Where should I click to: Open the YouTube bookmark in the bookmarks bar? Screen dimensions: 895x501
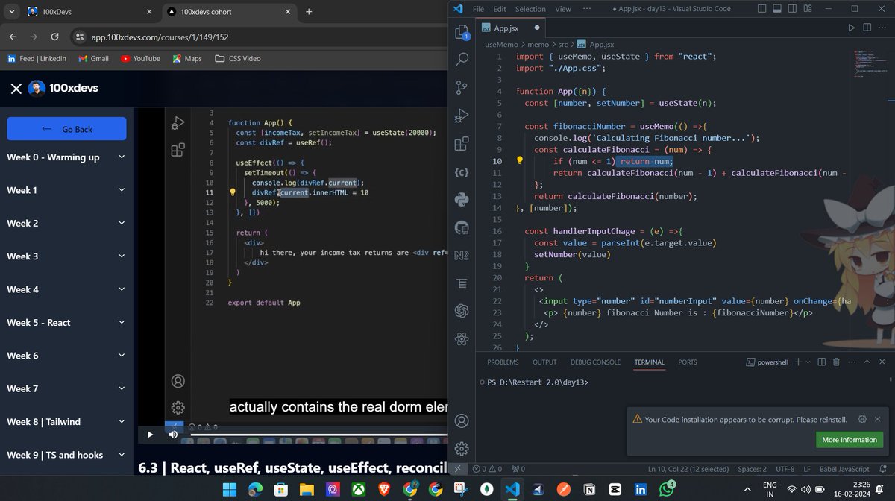click(140, 58)
